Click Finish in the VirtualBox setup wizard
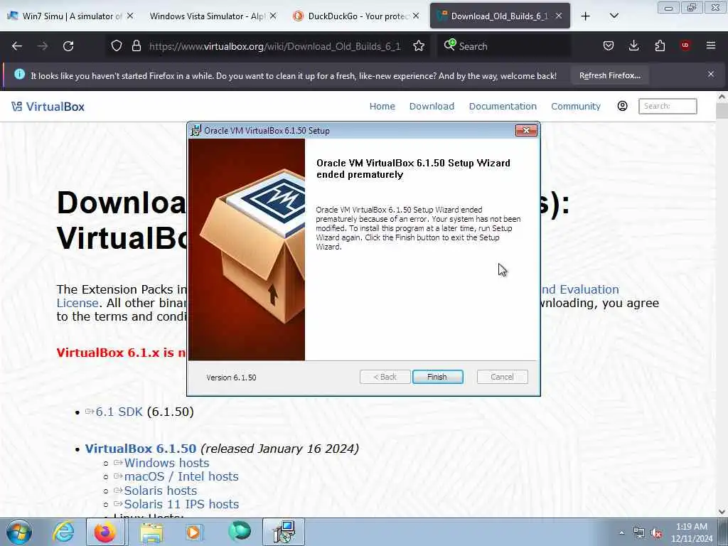This screenshot has width=728, height=546. tap(437, 377)
